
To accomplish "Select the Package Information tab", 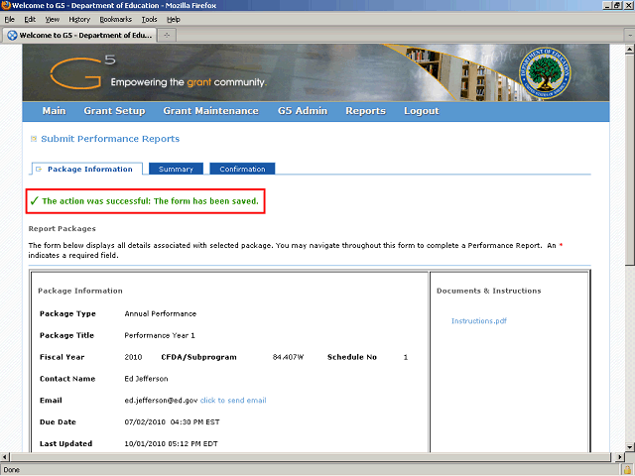I will pos(86,170).
